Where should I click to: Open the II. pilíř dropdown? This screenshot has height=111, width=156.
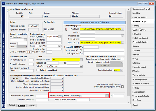click(x=41, y=46)
